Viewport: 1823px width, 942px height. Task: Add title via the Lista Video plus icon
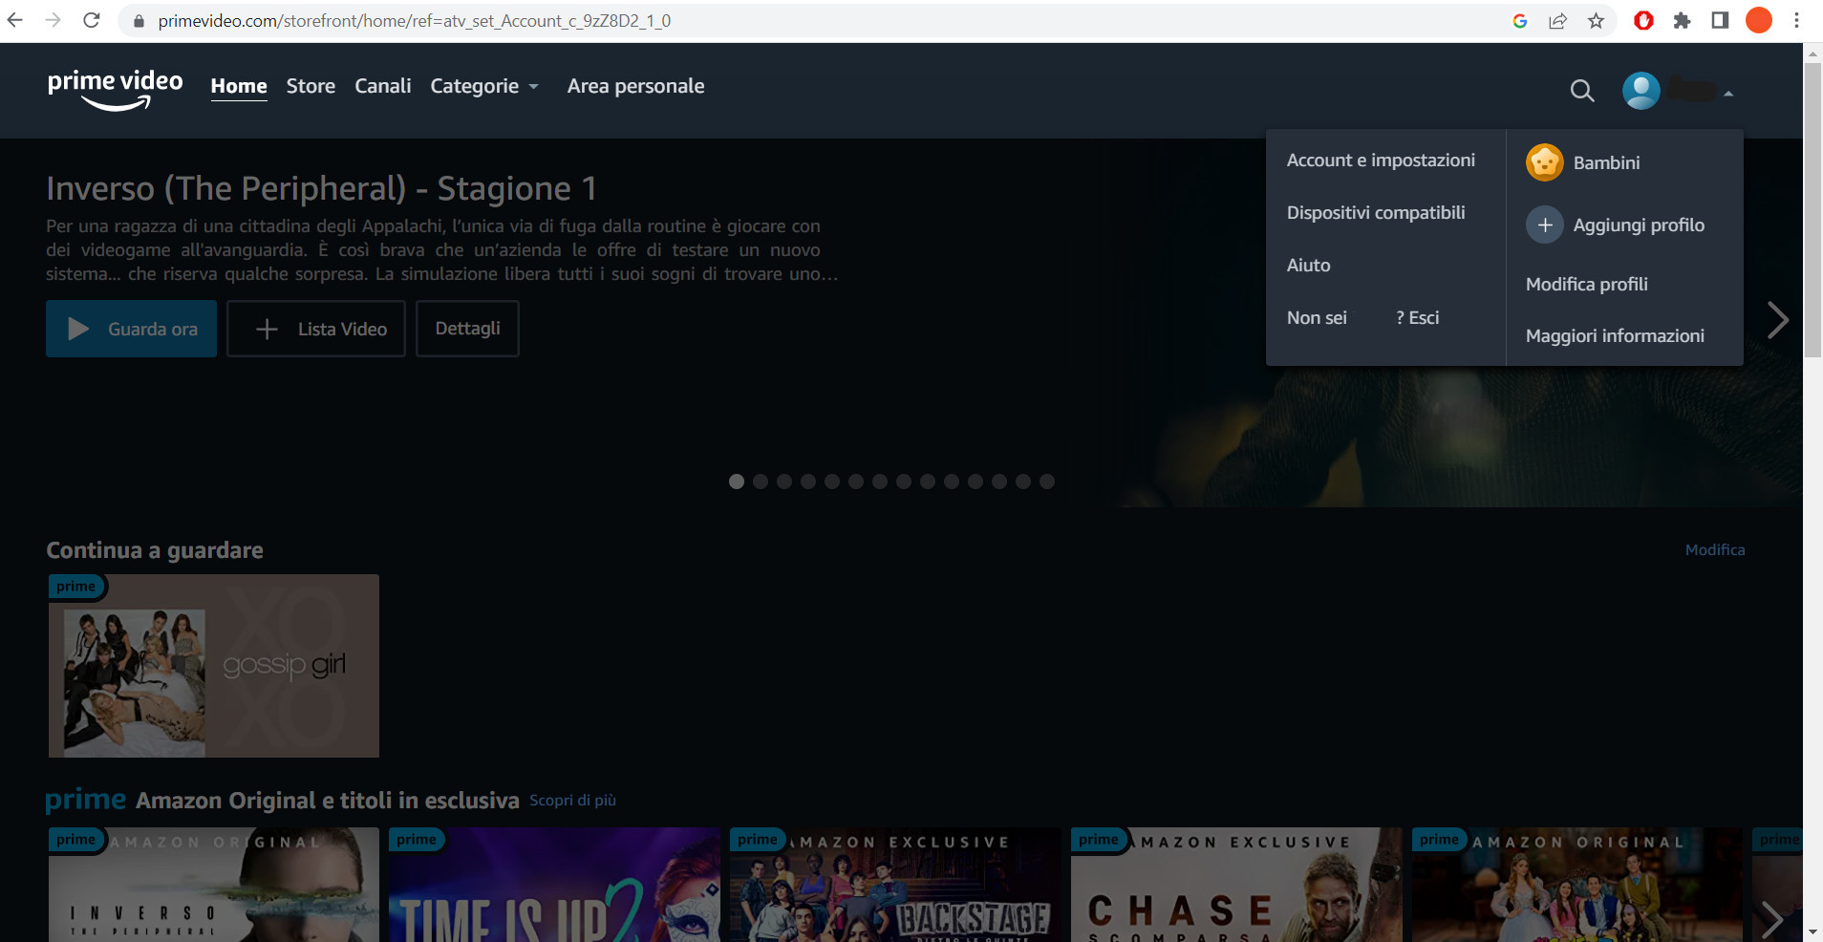pyautogui.click(x=267, y=328)
